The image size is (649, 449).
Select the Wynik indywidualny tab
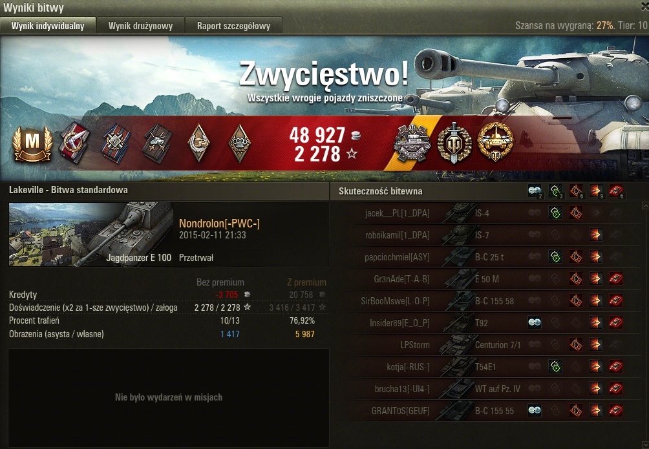tap(48, 26)
